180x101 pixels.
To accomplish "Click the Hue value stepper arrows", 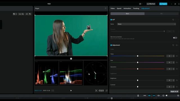I will [x=174, y=62].
